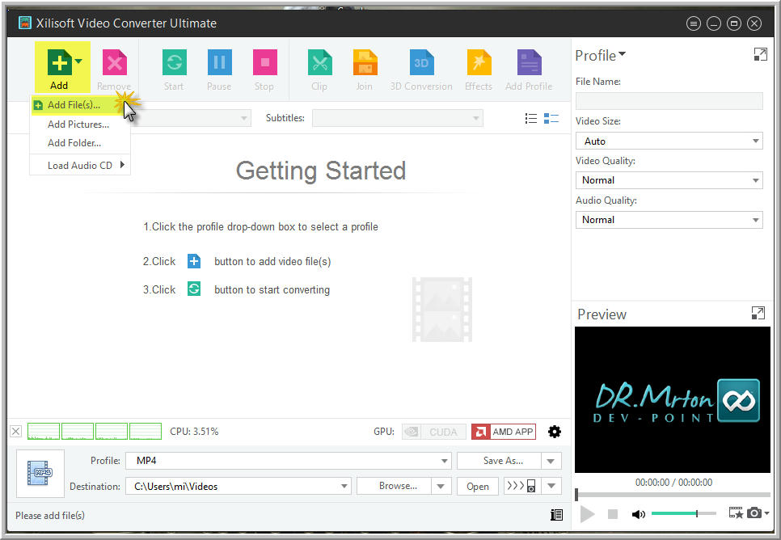Stop the preview playback
The width and height of the screenshot is (781, 540).
click(x=613, y=513)
